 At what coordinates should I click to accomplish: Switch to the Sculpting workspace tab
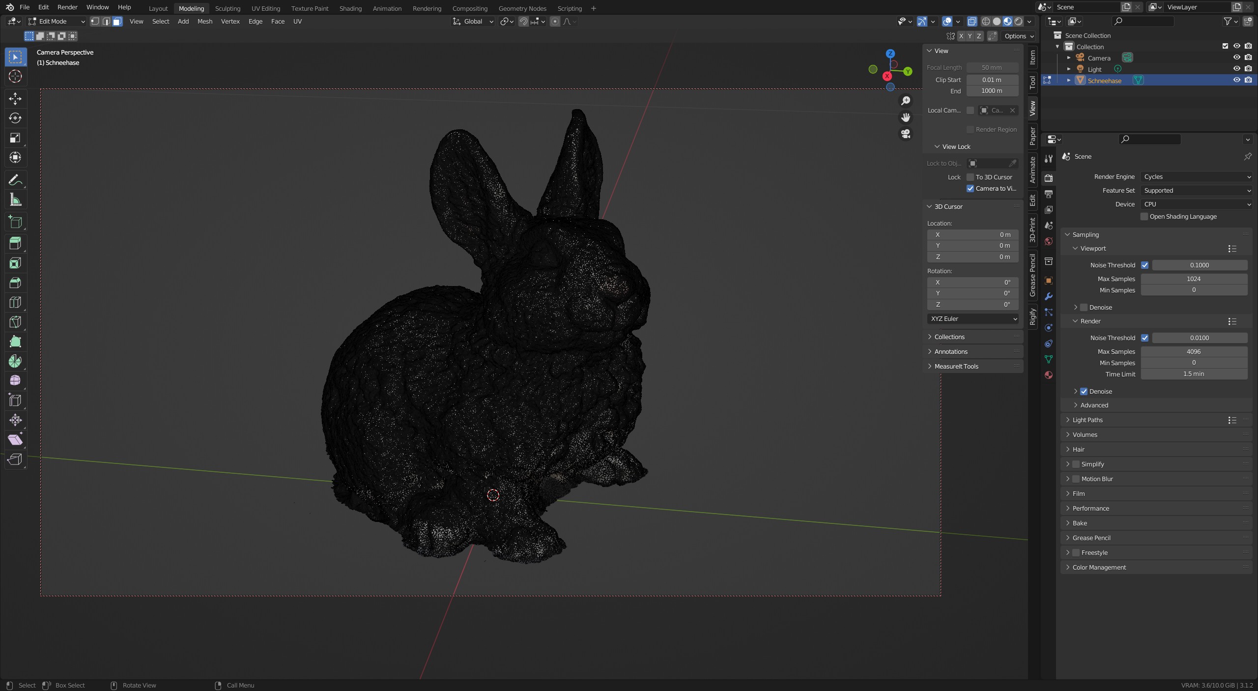tap(228, 8)
